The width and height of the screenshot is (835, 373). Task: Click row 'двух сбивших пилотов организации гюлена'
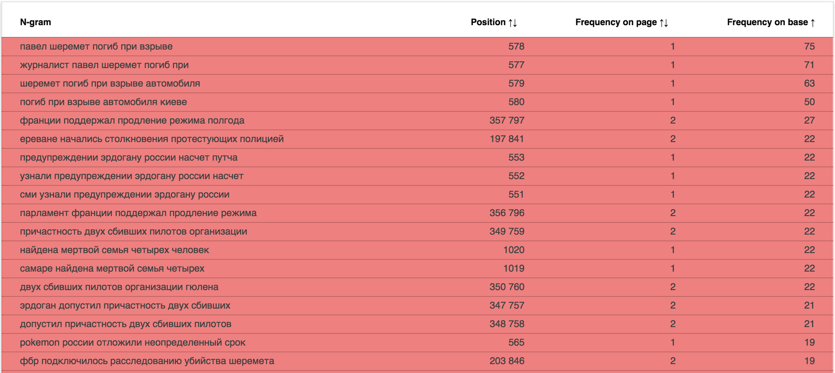119,287
